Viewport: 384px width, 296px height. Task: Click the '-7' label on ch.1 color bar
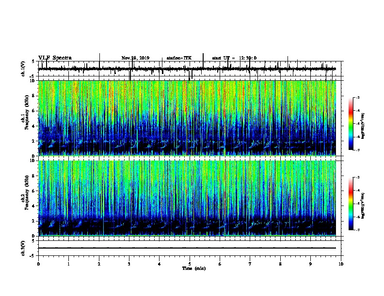click(x=357, y=150)
